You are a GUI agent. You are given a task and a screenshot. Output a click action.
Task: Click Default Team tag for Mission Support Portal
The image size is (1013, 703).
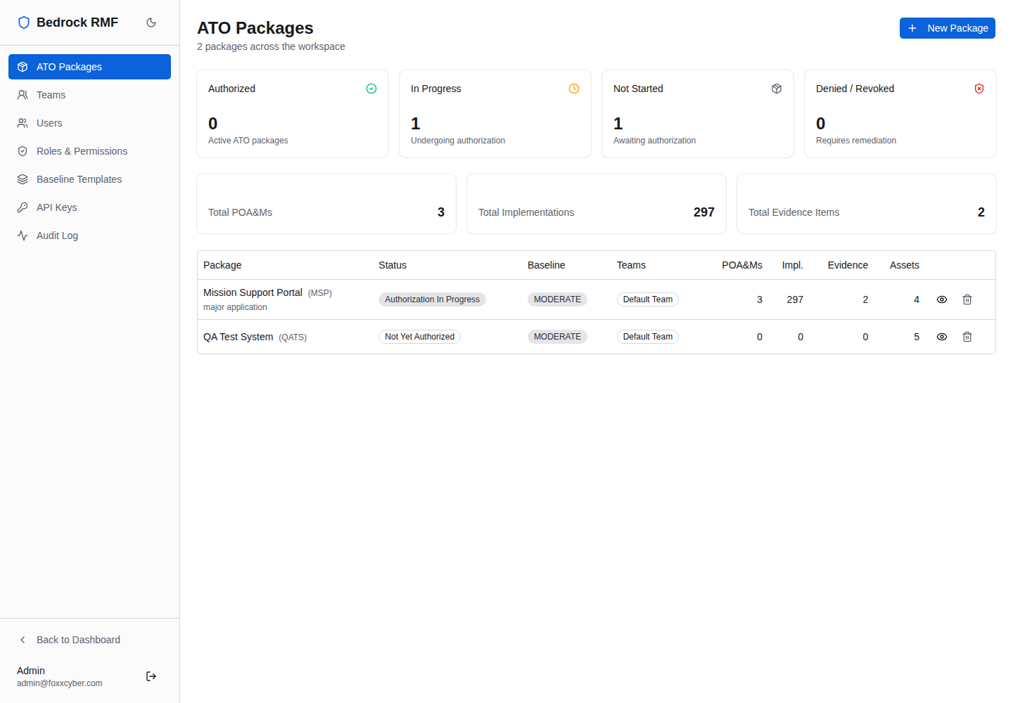point(647,299)
